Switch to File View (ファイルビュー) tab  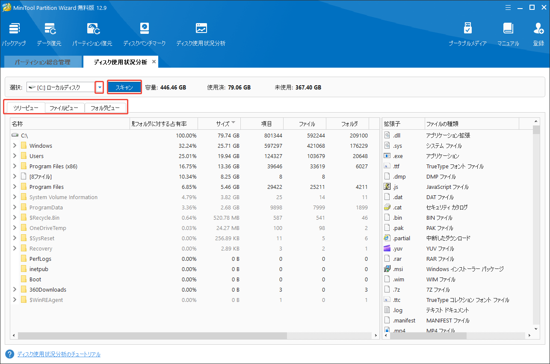click(64, 108)
